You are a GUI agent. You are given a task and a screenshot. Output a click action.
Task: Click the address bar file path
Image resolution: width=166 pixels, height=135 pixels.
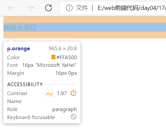click(x=132, y=8)
